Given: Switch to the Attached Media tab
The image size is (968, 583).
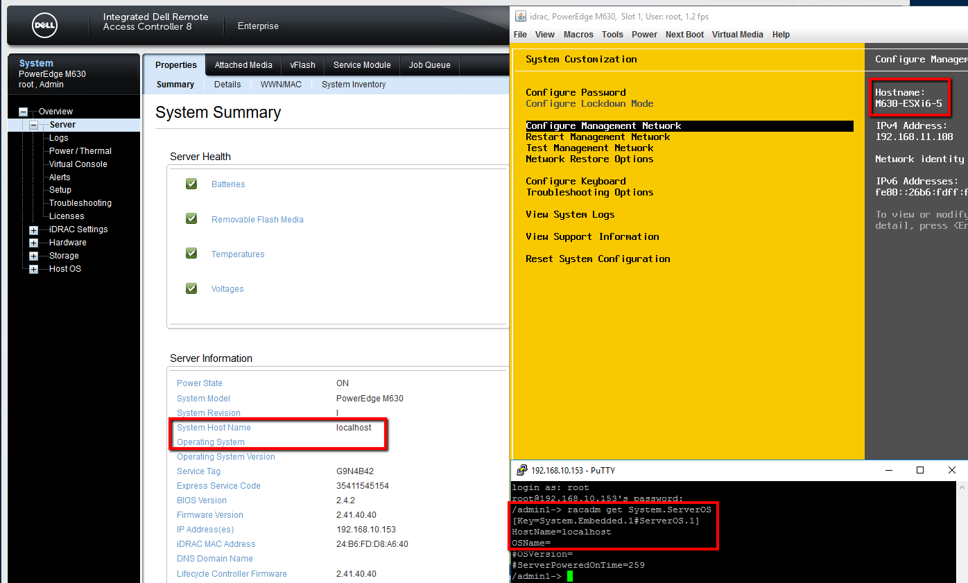Looking at the screenshot, I should click(x=243, y=64).
